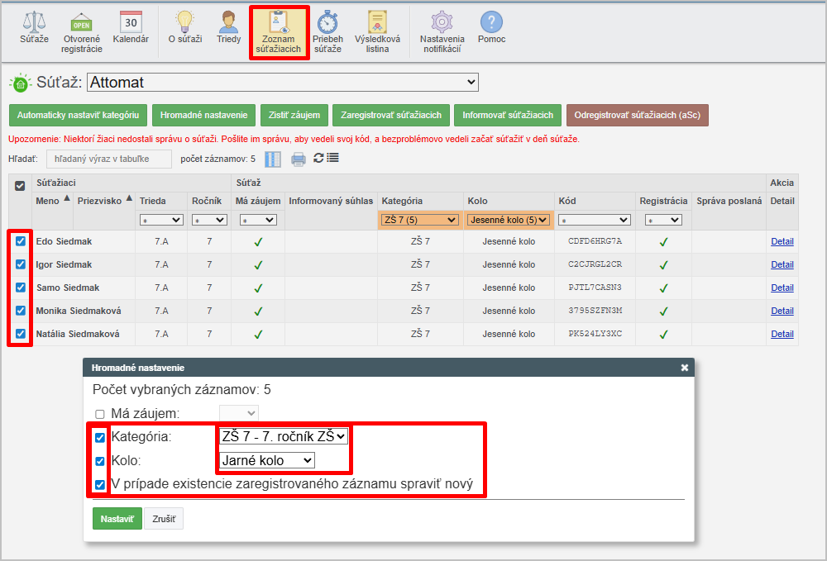Screen dimensions: 827x561
Task: Open the Triedy menu item
Action: [x=229, y=27]
